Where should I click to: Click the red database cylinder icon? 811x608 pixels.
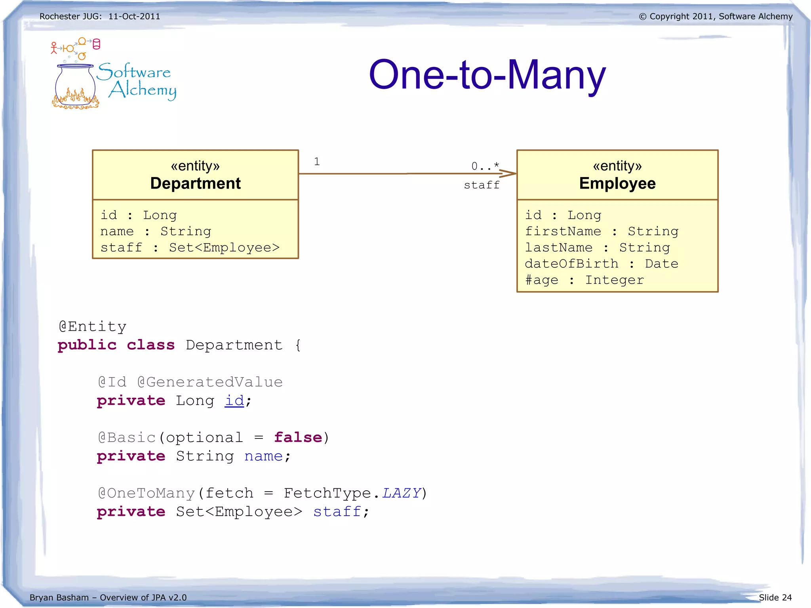pyautogui.click(x=96, y=44)
